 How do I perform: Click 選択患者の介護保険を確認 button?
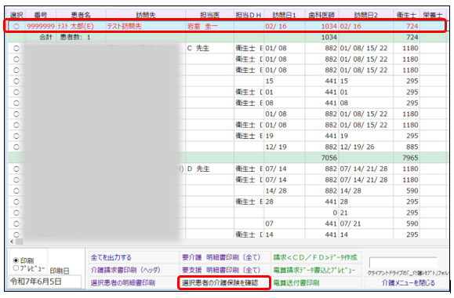[x=224, y=282]
